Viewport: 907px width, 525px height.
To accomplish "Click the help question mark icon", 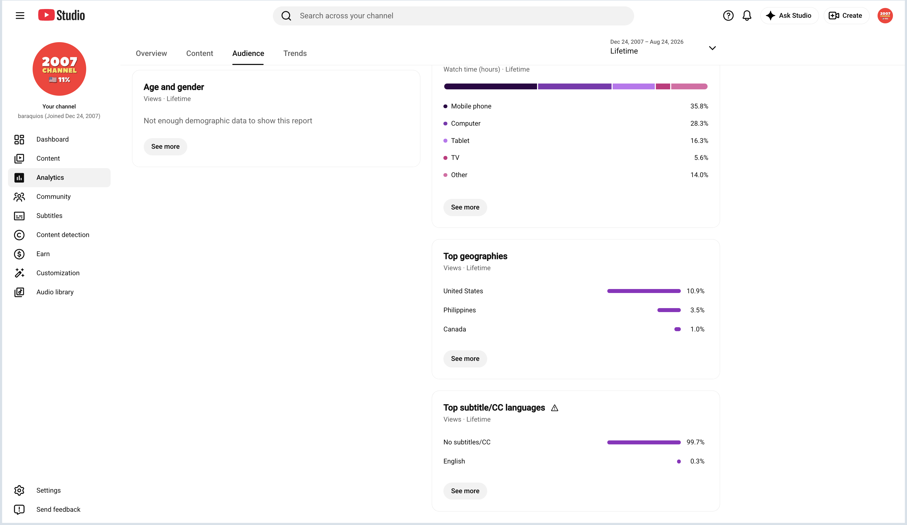I will [728, 15].
